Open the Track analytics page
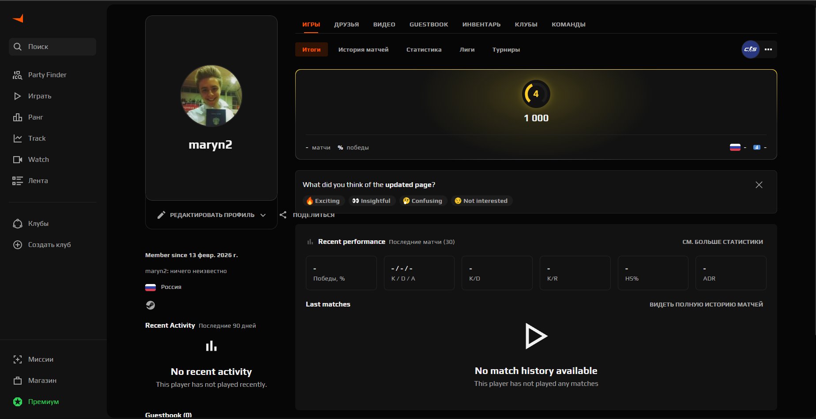This screenshot has height=419, width=816. 37,138
